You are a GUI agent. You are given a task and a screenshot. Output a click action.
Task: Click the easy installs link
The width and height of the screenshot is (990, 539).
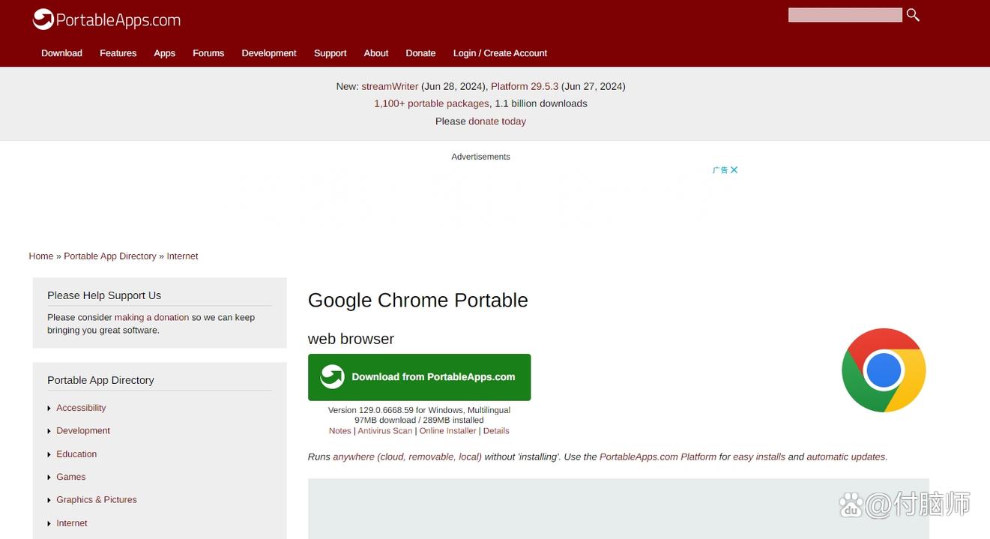click(759, 457)
